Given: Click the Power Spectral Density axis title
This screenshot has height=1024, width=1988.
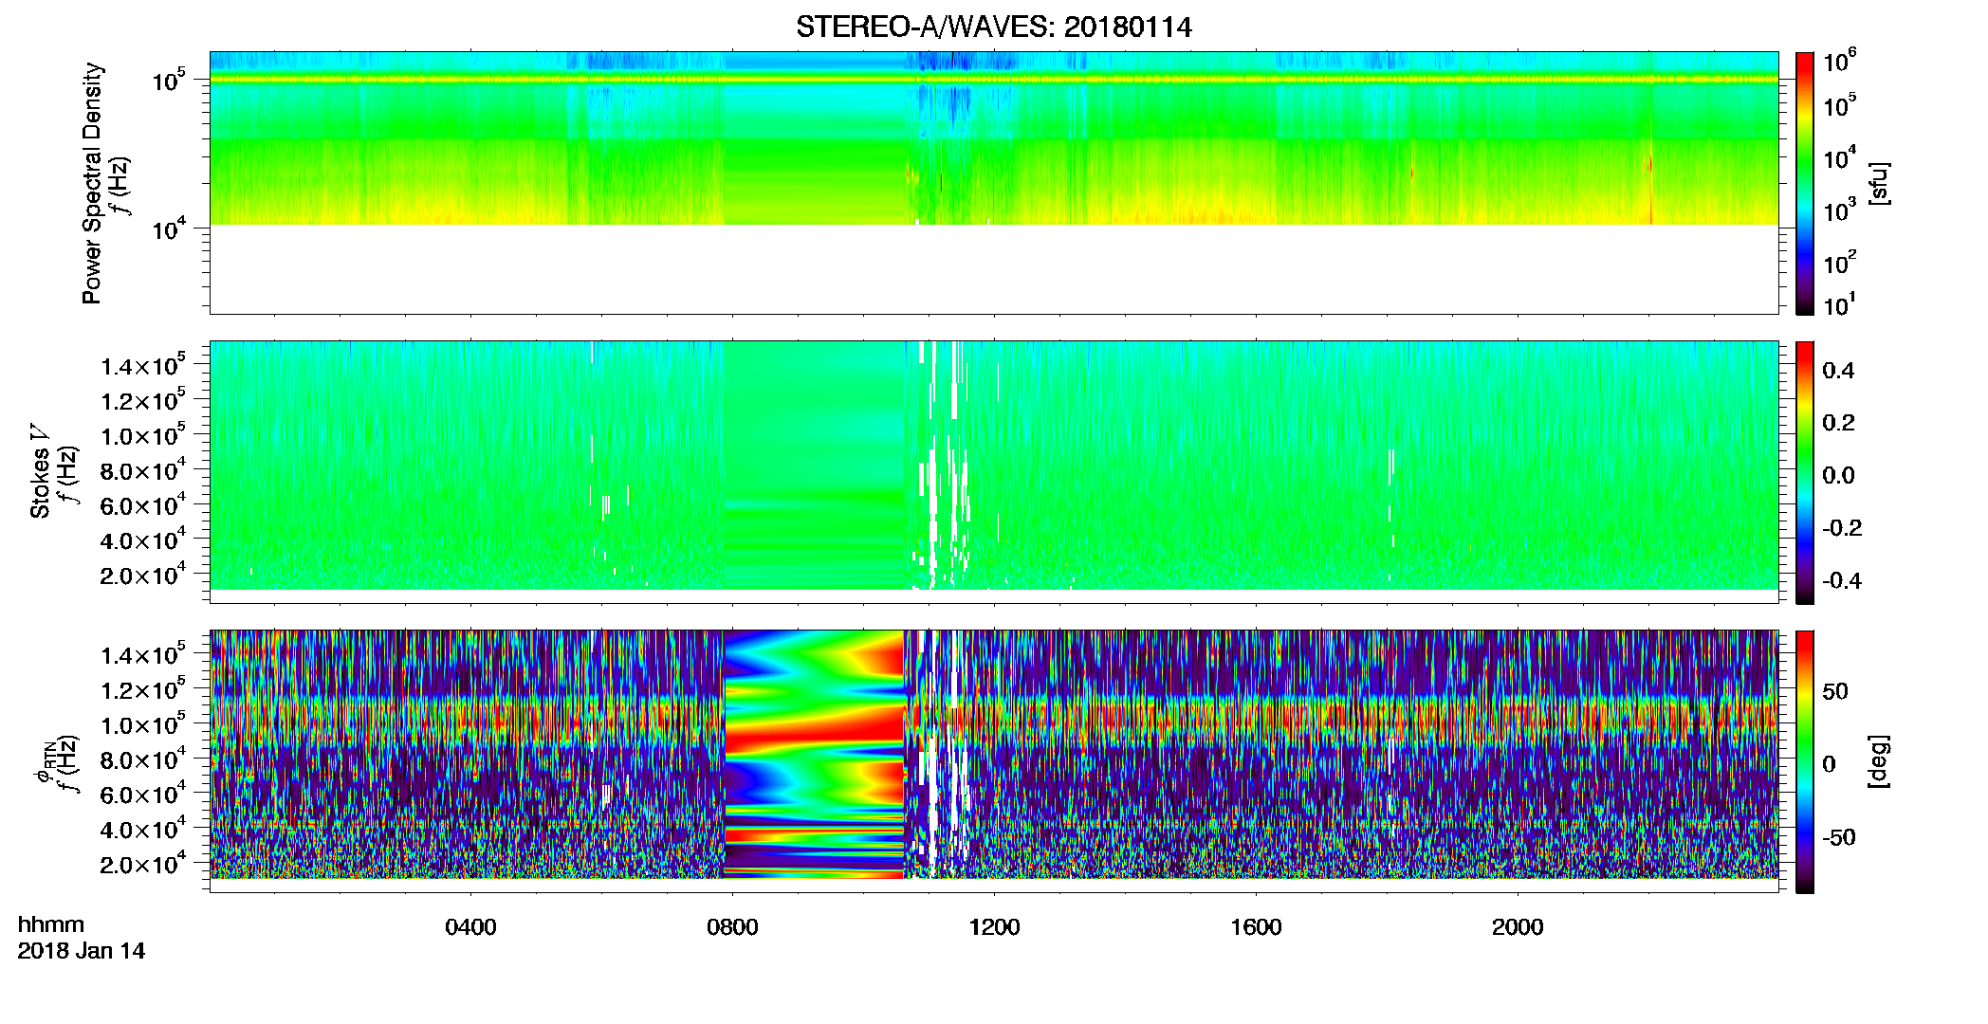Looking at the screenshot, I should click(92, 183).
